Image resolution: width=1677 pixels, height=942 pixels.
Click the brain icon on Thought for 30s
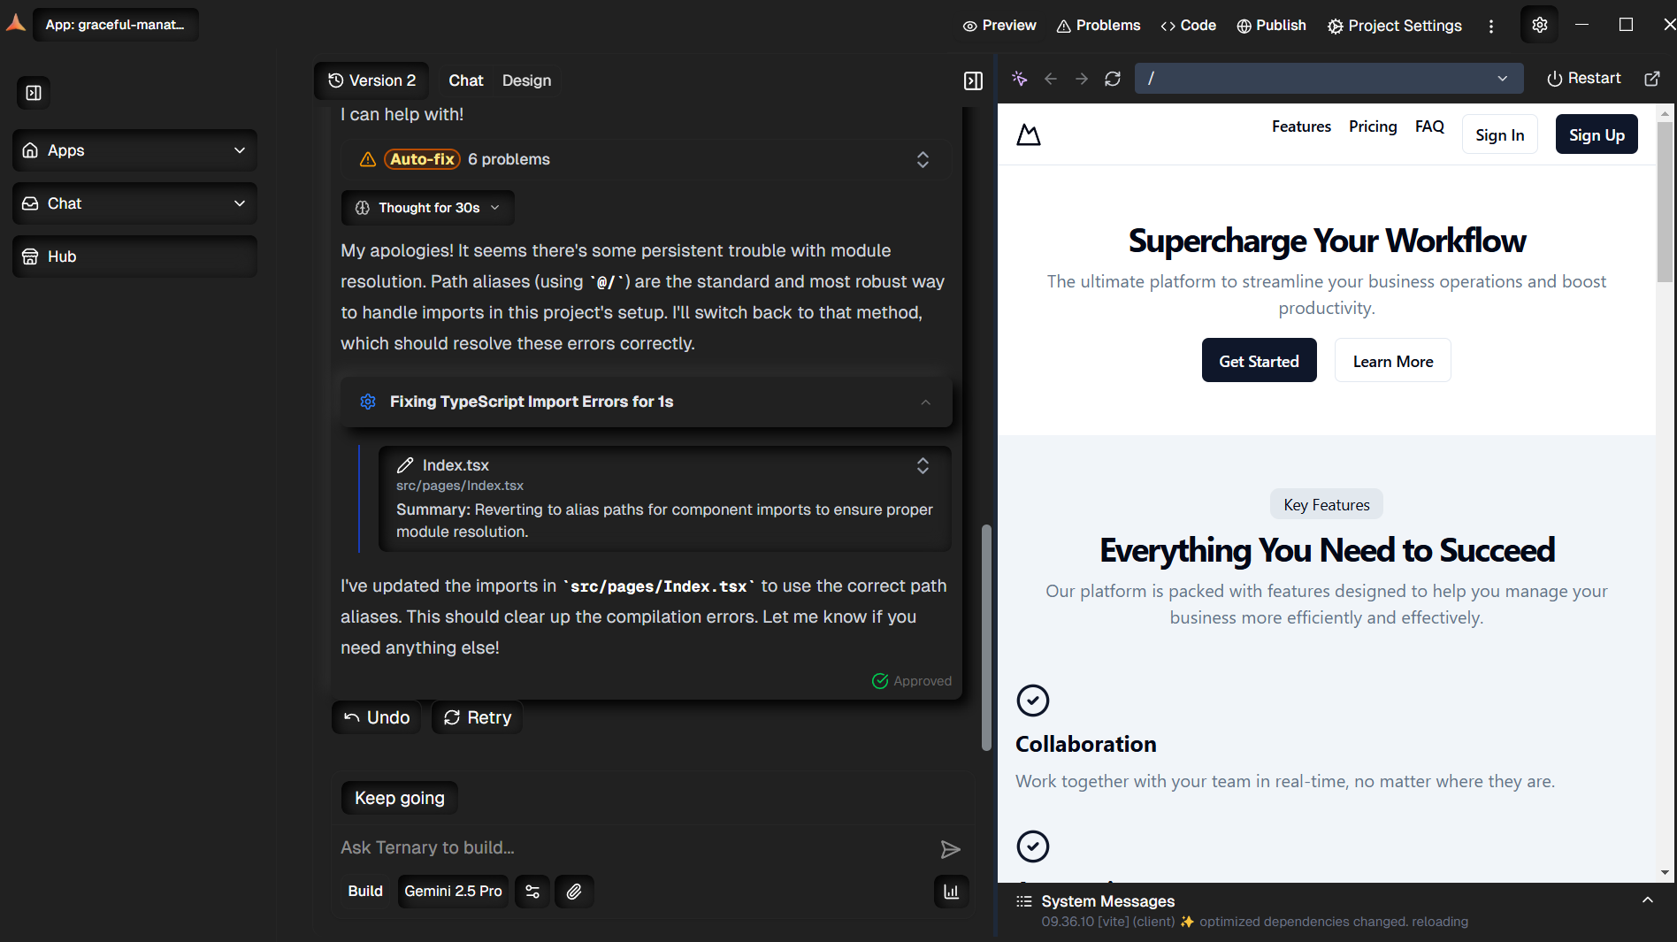click(x=363, y=208)
